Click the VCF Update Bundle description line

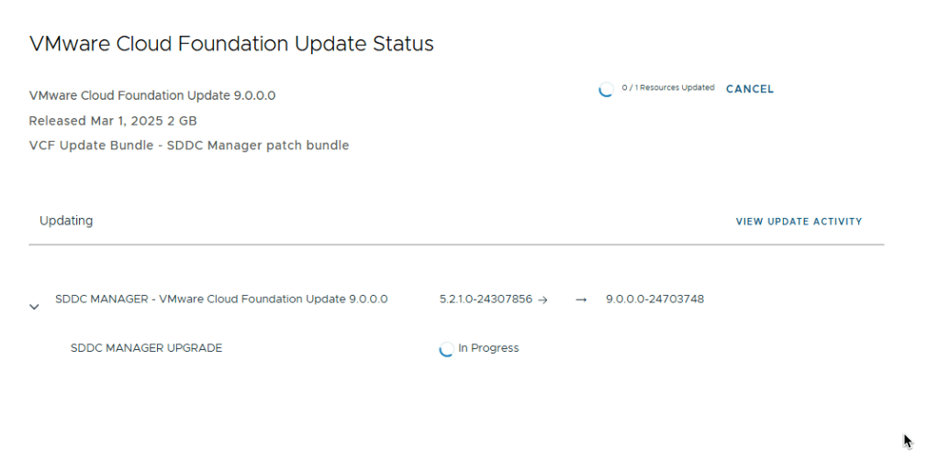(x=189, y=146)
